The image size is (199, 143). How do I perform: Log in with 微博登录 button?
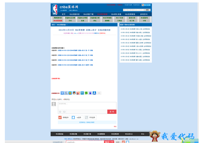(64, 118)
